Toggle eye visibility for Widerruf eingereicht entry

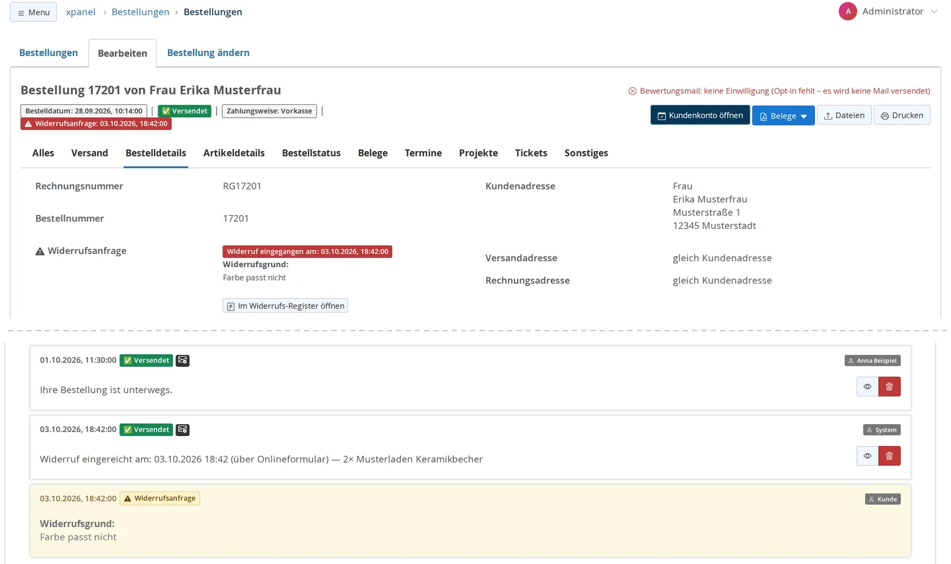point(867,456)
